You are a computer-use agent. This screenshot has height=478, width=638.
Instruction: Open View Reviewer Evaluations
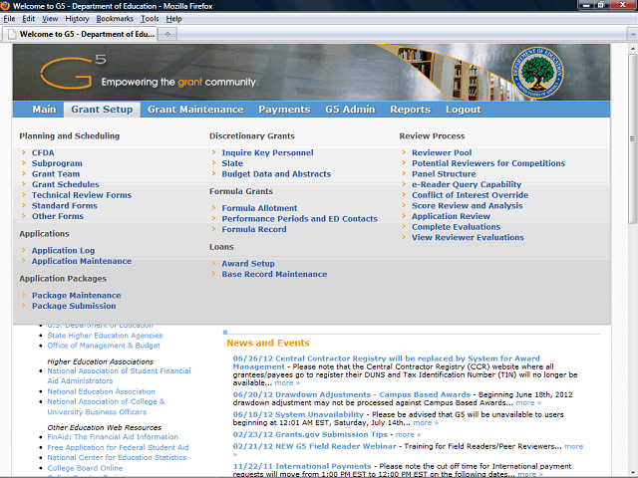pyautogui.click(x=468, y=237)
